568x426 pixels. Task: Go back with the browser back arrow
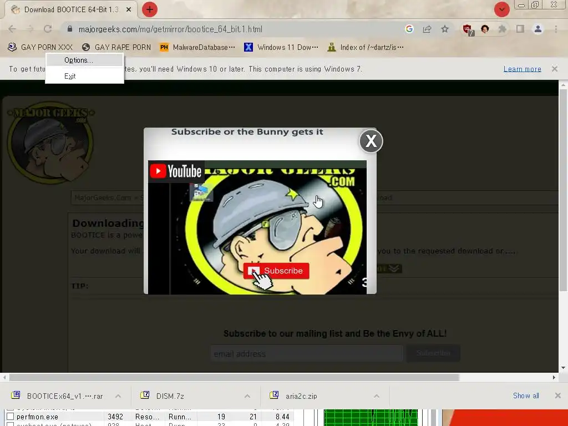coord(12,29)
